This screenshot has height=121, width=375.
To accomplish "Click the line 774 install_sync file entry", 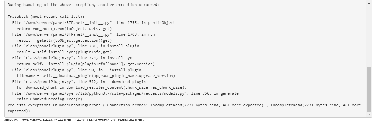I will click(x=73, y=58).
